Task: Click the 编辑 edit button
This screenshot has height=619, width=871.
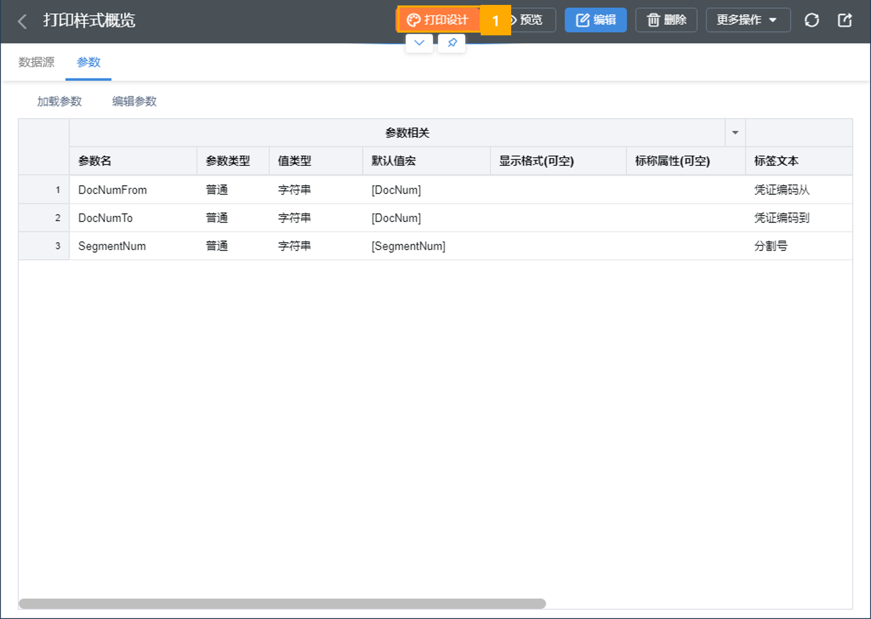Action: pyautogui.click(x=596, y=20)
